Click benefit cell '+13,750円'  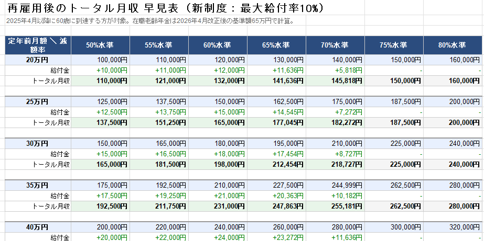point(159,112)
